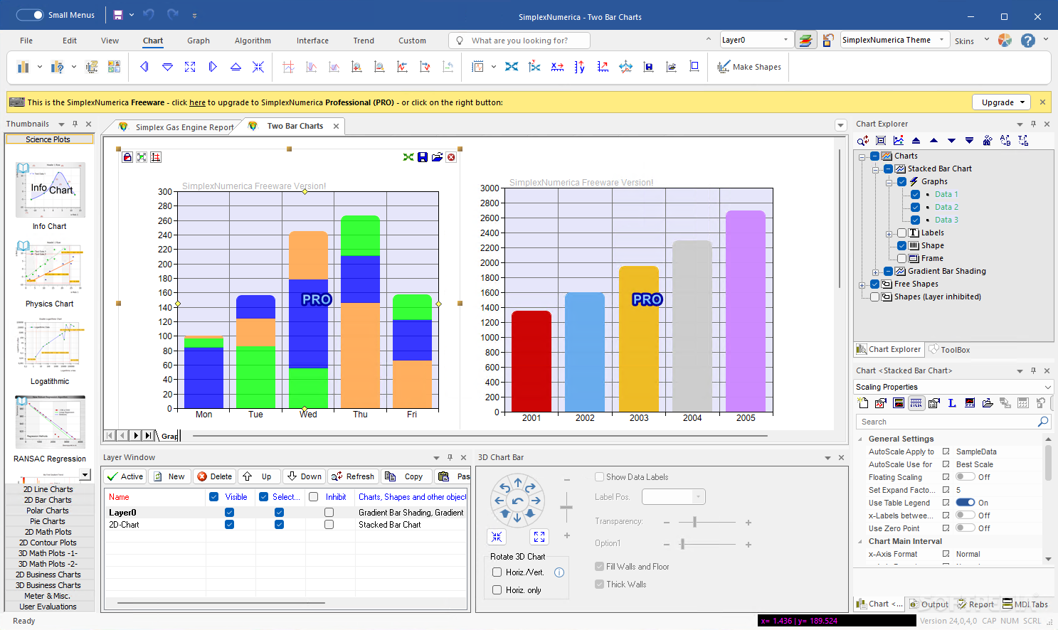Screen dimensions: 1058x630
Task: Toggle the Small Menus switch
Action: click(30, 14)
